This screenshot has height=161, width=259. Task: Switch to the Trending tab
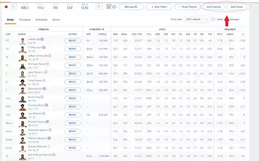25,20
